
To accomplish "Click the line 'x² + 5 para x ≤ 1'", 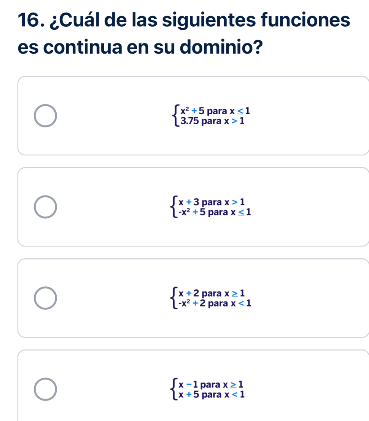I will [216, 111].
